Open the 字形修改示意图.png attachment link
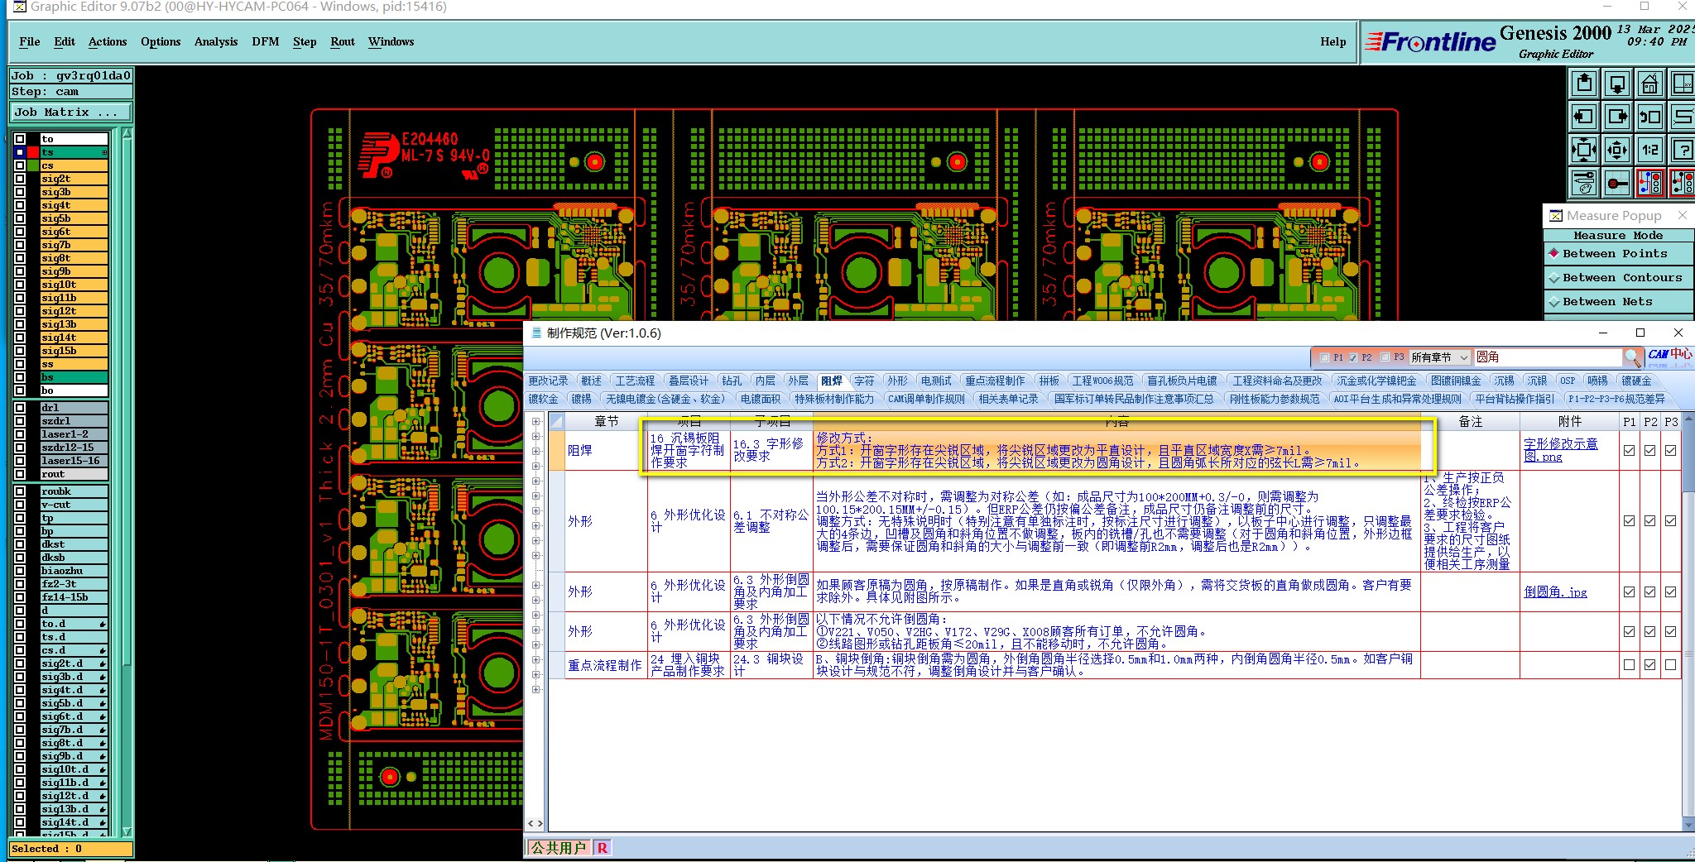Screen dimensions: 1695x862 tap(1560, 450)
